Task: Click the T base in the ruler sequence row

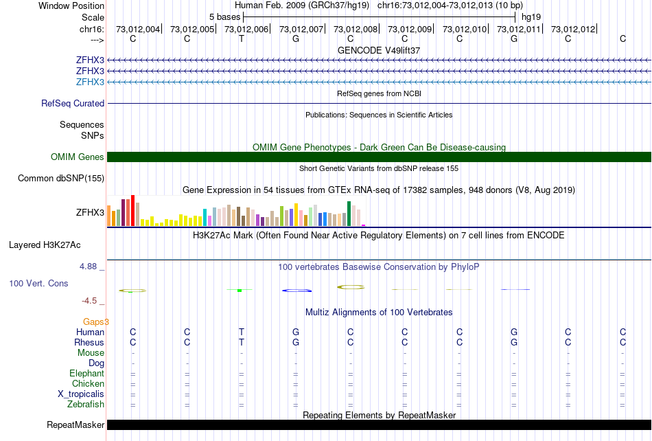Action: (x=242, y=38)
